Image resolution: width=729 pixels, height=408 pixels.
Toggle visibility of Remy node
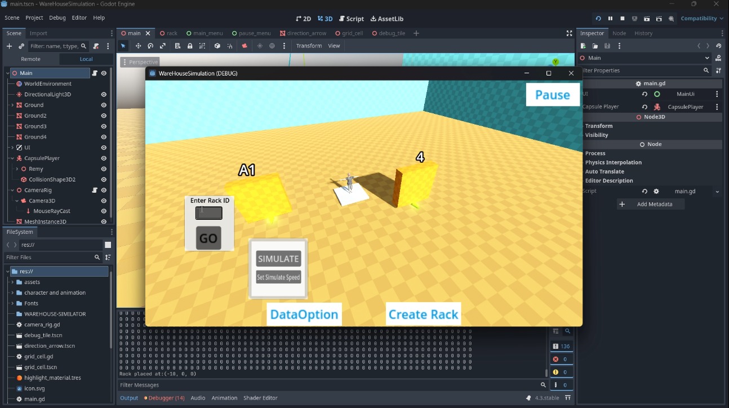coord(104,169)
